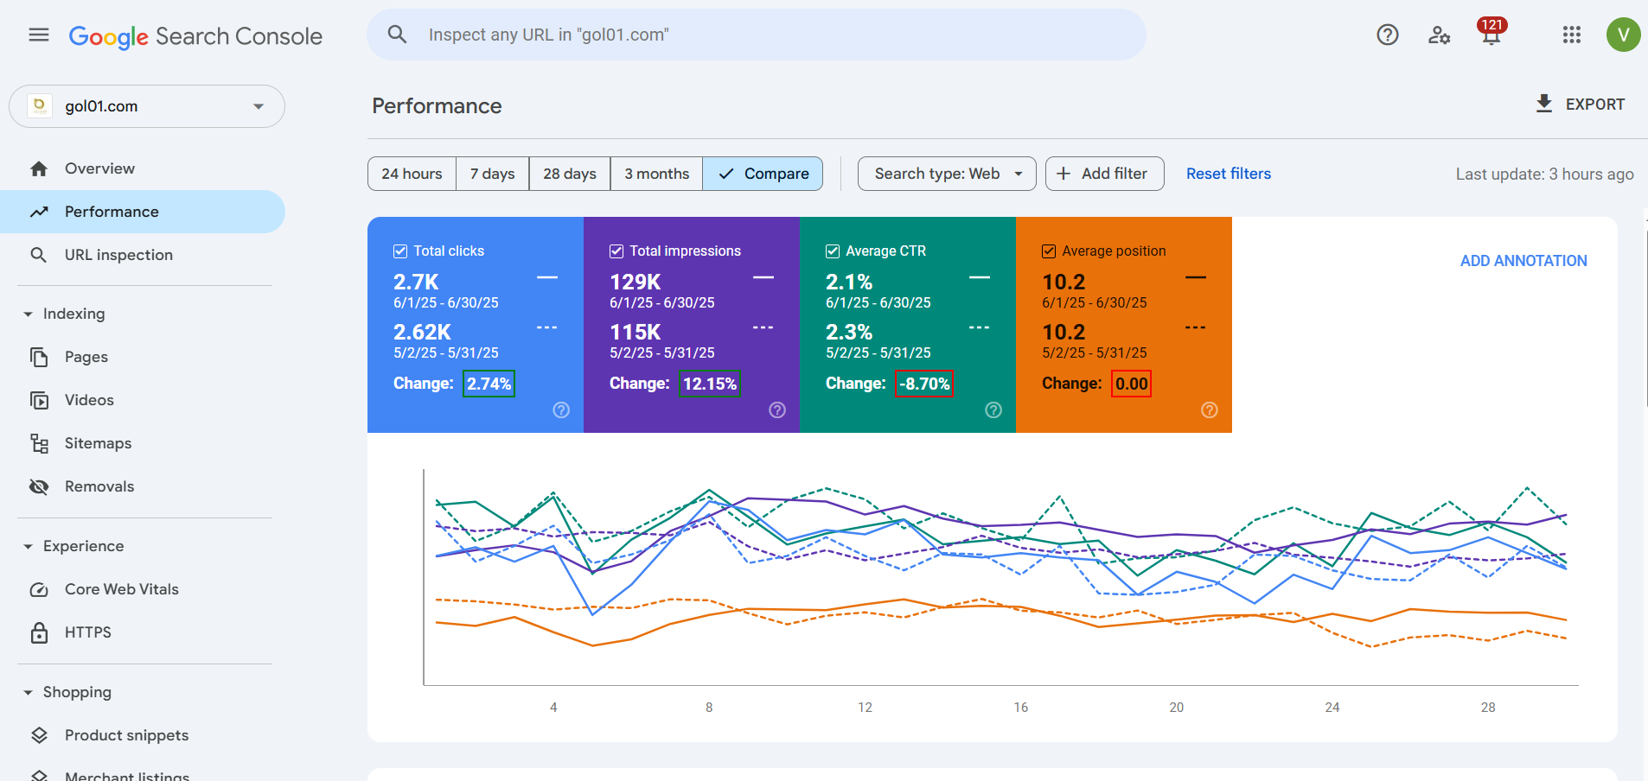The width and height of the screenshot is (1648, 781).
Task: Open the Search type: Web dropdown
Action: point(947,174)
